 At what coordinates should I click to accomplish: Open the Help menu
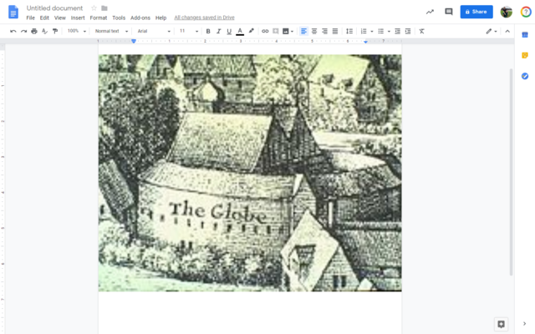pos(160,18)
